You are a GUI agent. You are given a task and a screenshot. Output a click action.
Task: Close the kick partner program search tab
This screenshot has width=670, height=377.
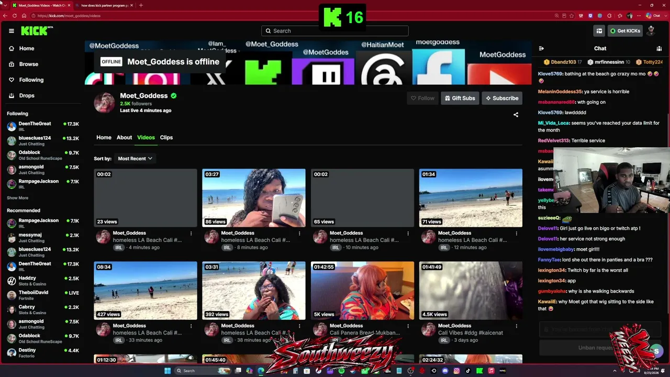coord(131,5)
